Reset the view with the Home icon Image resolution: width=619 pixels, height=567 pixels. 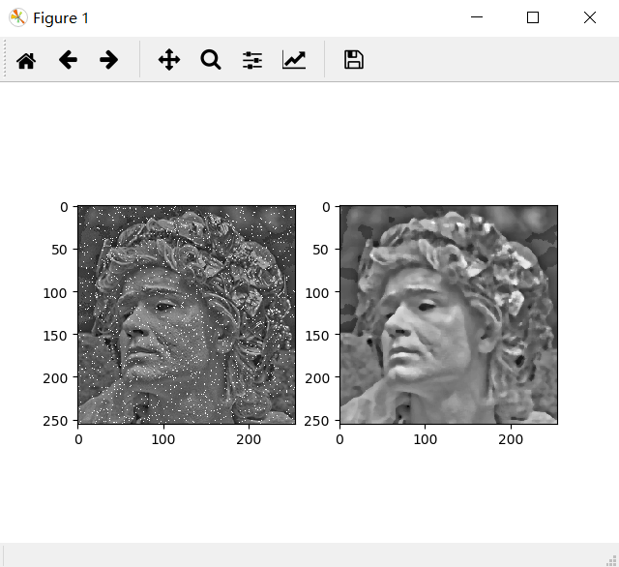26,60
